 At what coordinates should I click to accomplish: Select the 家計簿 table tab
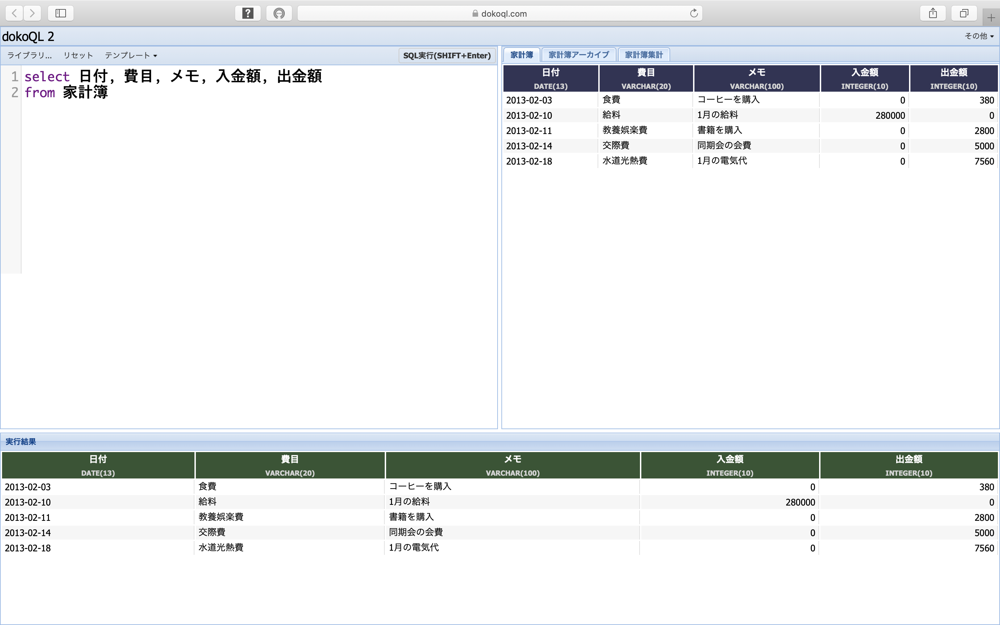pyautogui.click(x=522, y=55)
